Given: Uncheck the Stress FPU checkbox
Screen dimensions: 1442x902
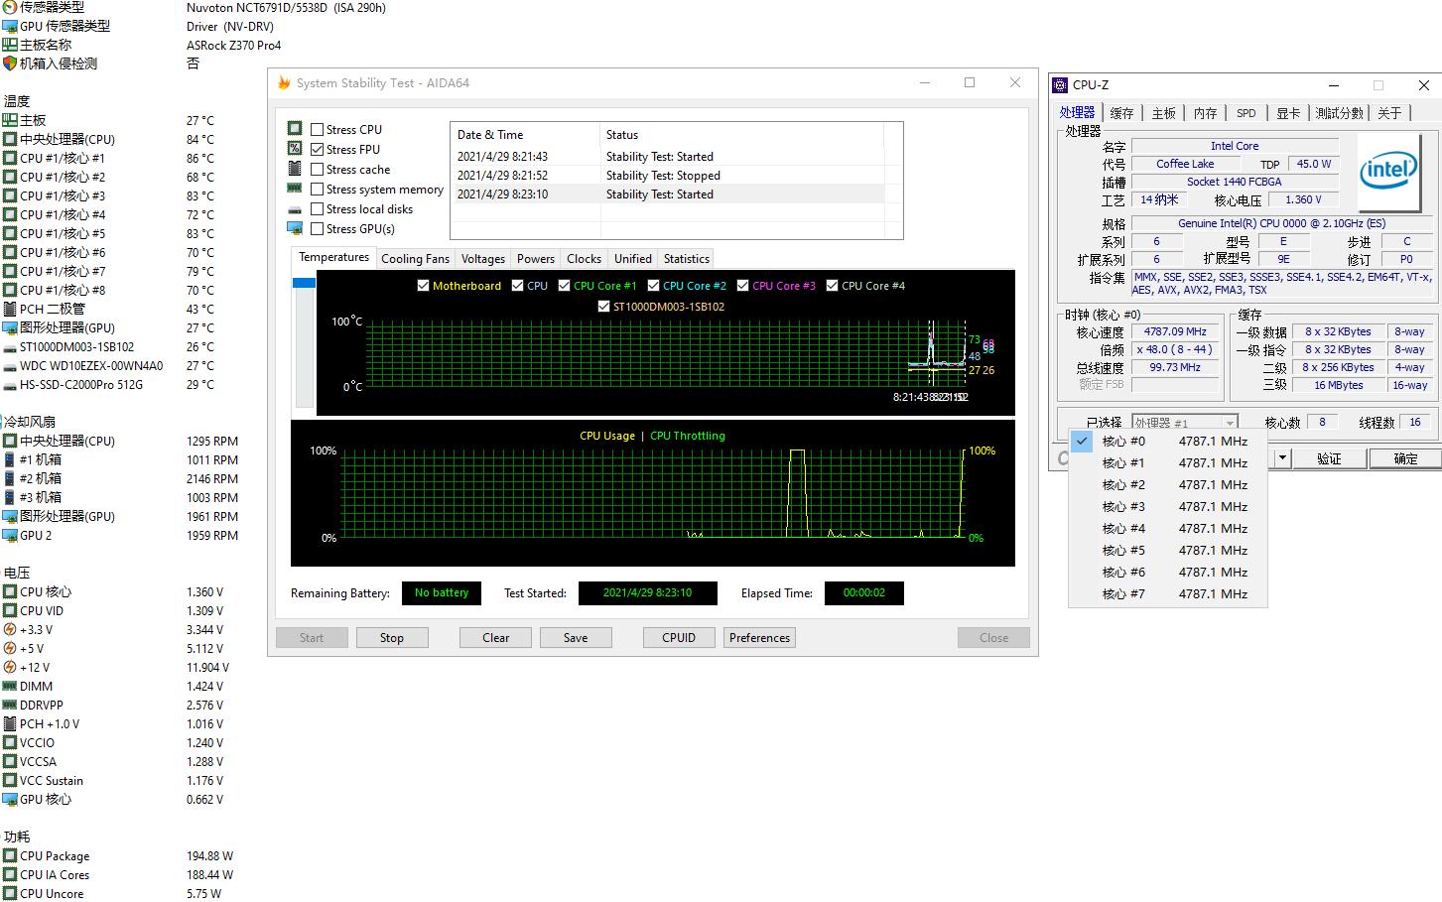Looking at the screenshot, I should pos(316,148).
